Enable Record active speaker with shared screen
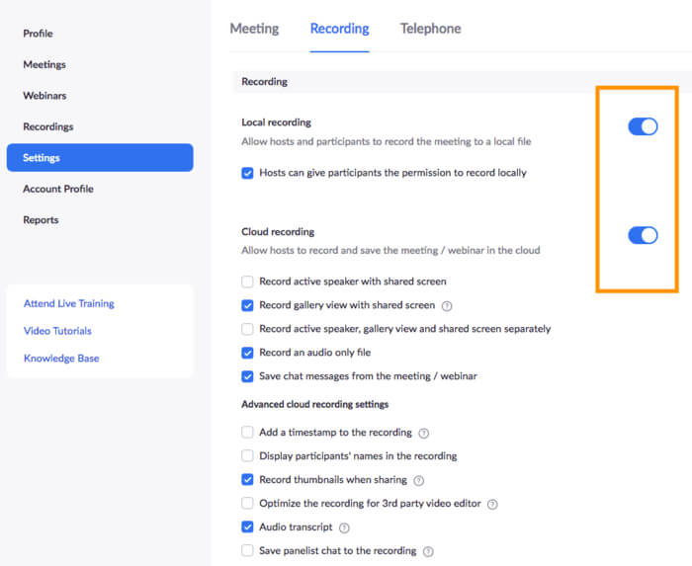 247,282
